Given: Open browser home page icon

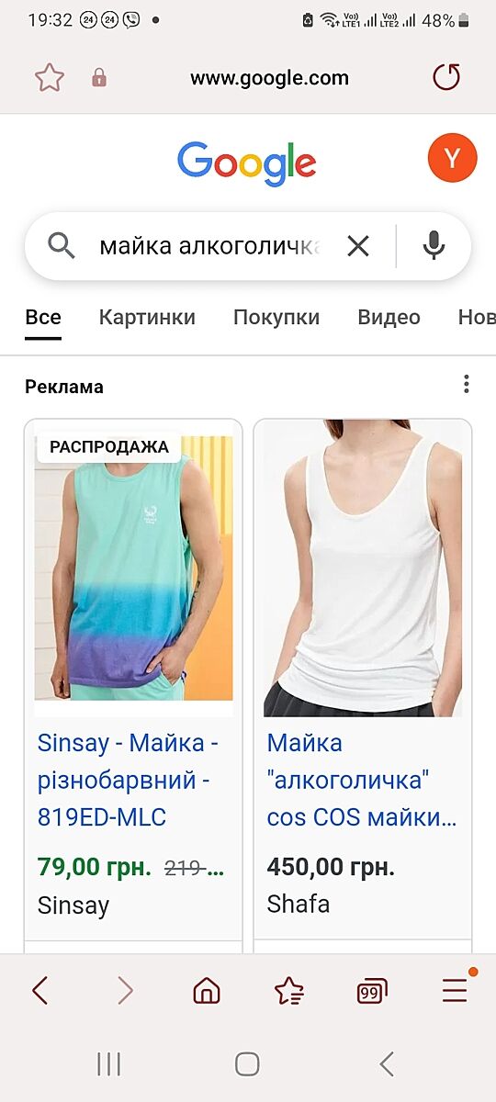Looking at the screenshot, I should pyautogui.click(x=207, y=990).
